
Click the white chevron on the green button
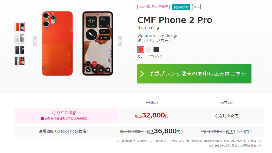(x=142, y=74)
